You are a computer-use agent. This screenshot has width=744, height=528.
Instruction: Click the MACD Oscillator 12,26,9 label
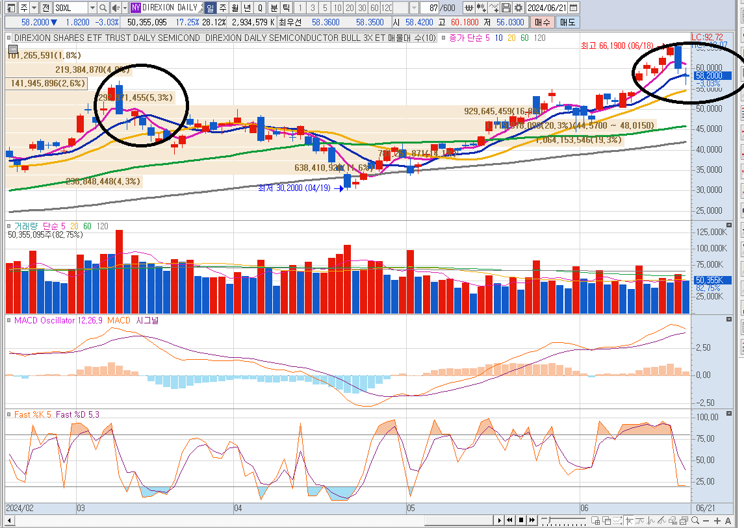coord(58,320)
